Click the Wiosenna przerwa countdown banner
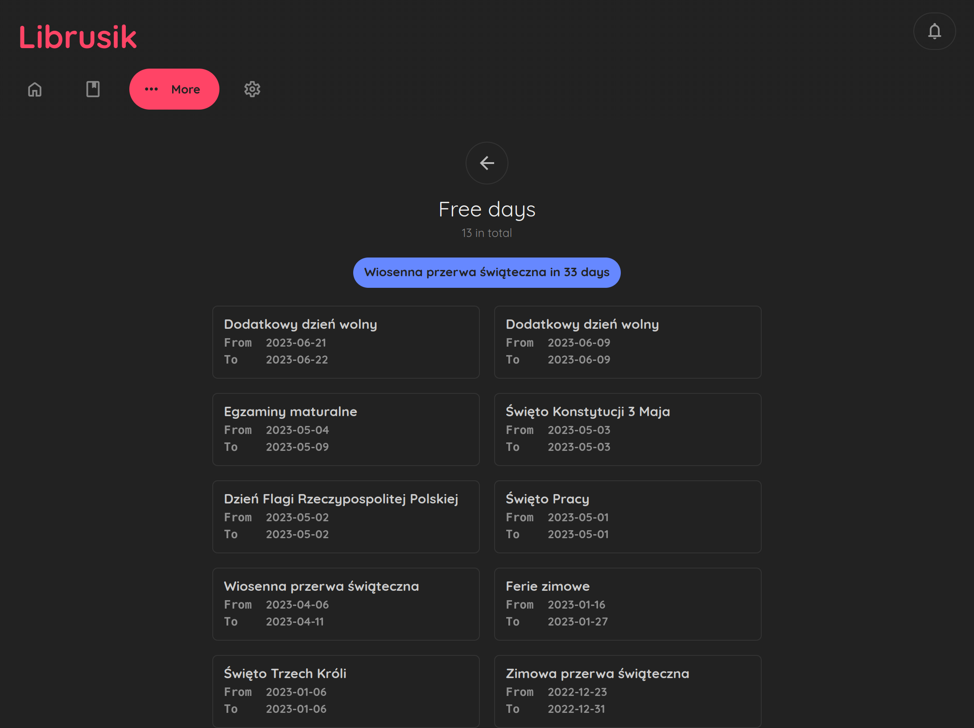Viewport: 974px width, 728px height. tap(487, 272)
